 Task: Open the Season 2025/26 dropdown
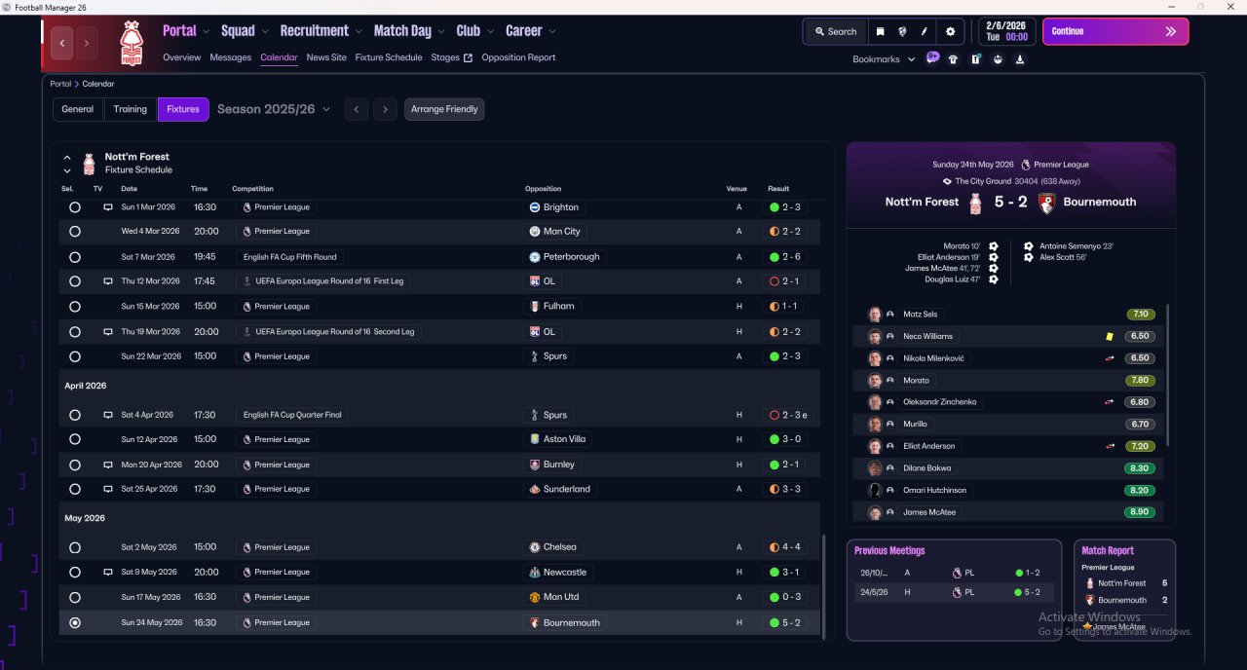click(274, 109)
